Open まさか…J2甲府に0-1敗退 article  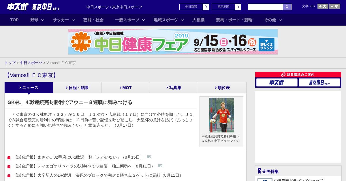pyautogui.click(x=78, y=157)
